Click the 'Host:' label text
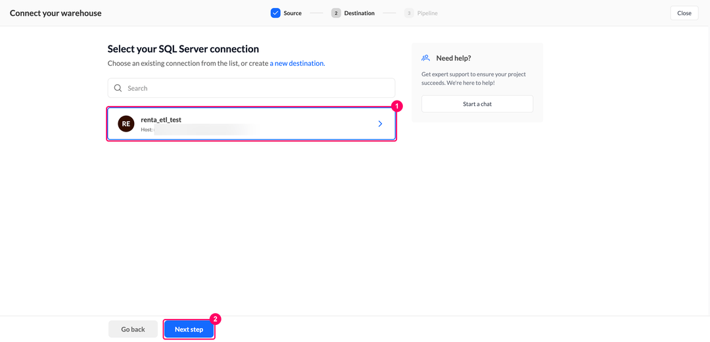 click(147, 130)
